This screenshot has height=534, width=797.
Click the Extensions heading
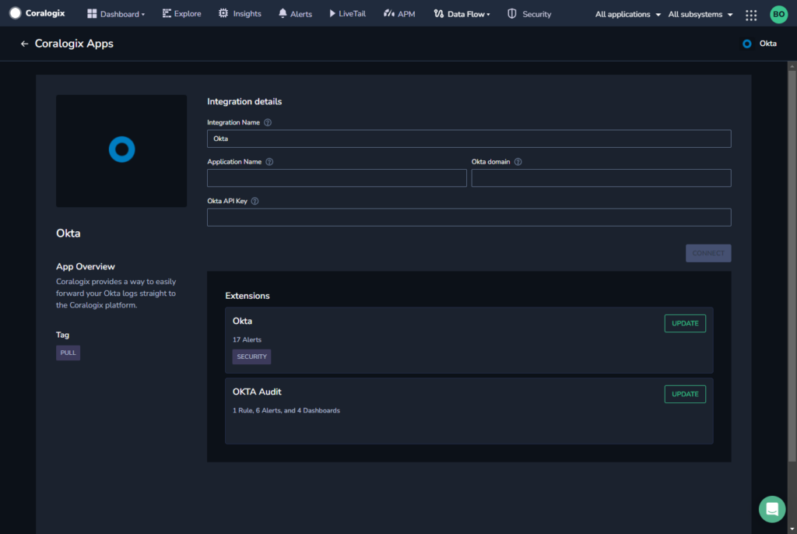point(248,296)
